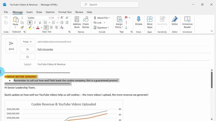Open font color options arrow

(42, 28)
